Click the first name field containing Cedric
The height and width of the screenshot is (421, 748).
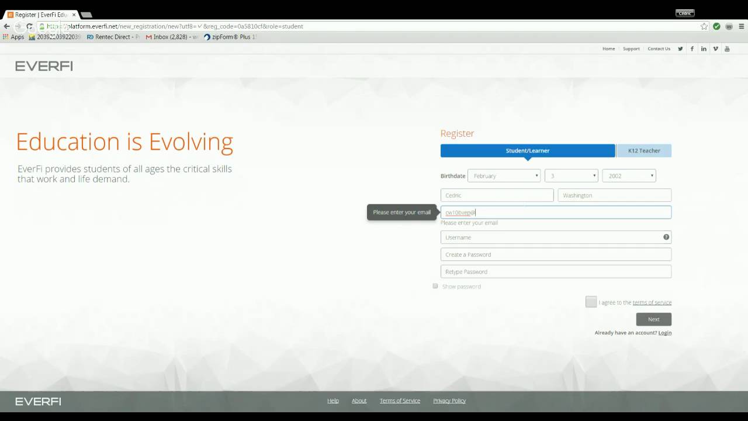click(497, 195)
